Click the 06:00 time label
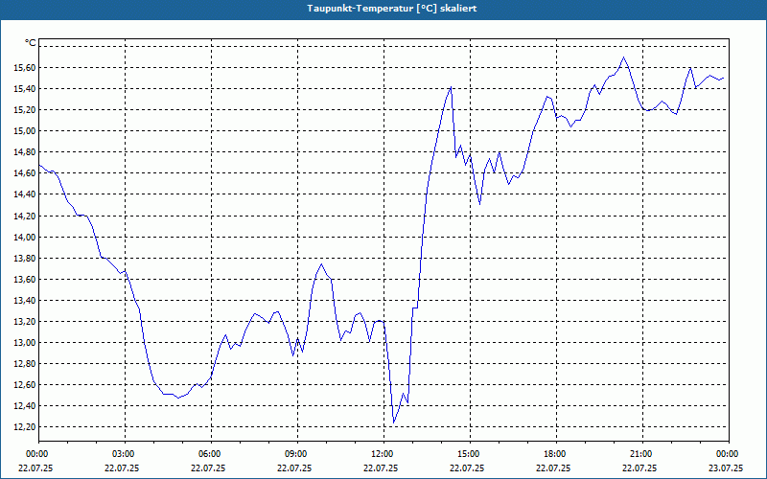The image size is (767, 479). pos(208,454)
